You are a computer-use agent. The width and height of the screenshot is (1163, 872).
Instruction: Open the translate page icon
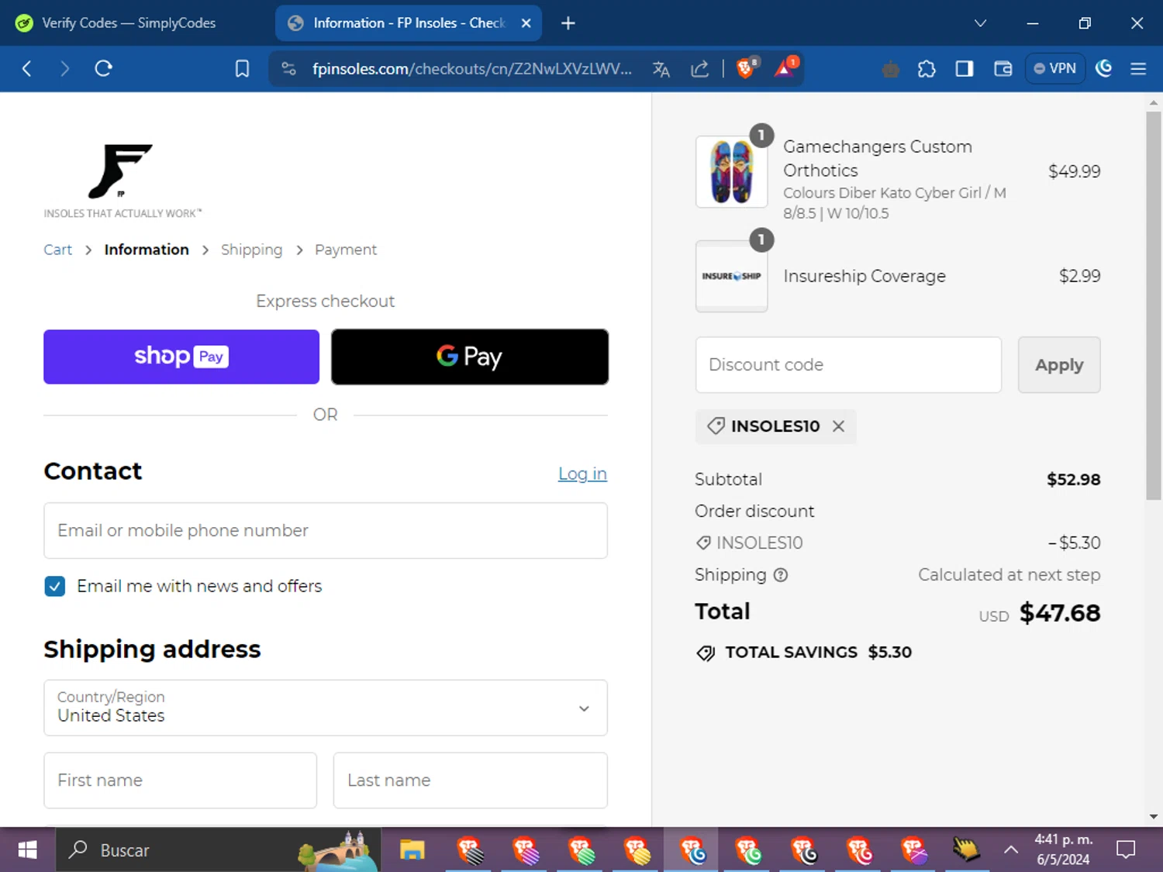pyautogui.click(x=661, y=69)
